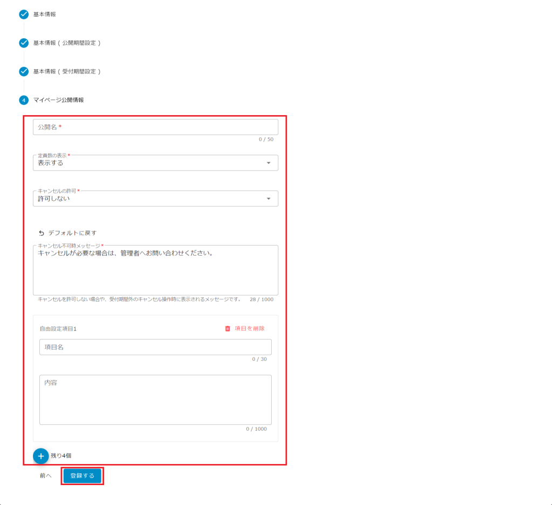This screenshot has height=505, width=552.
Task: Click the trash icon for 項目を削除
Action: point(227,328)
